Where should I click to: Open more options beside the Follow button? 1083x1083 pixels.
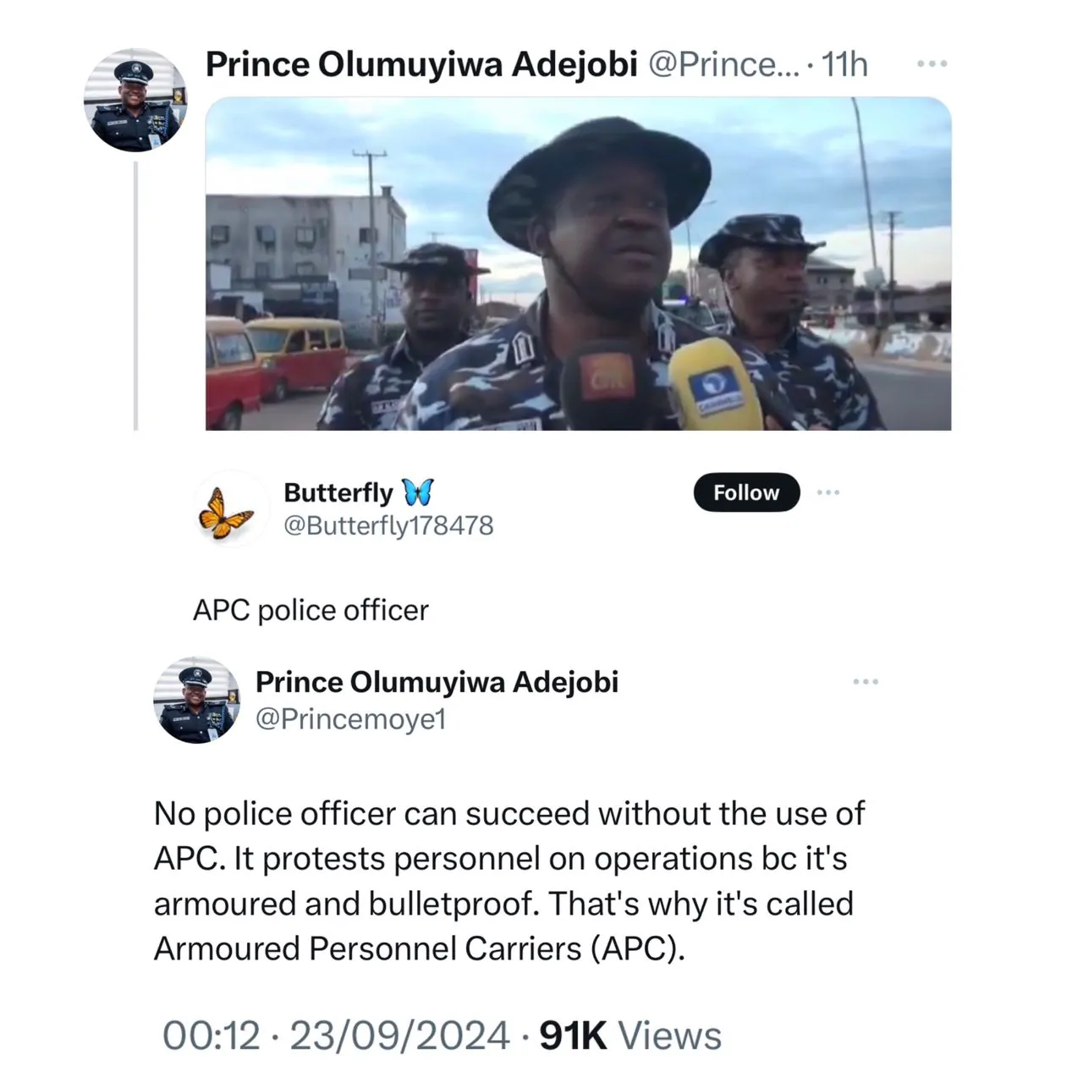(827, 492)
